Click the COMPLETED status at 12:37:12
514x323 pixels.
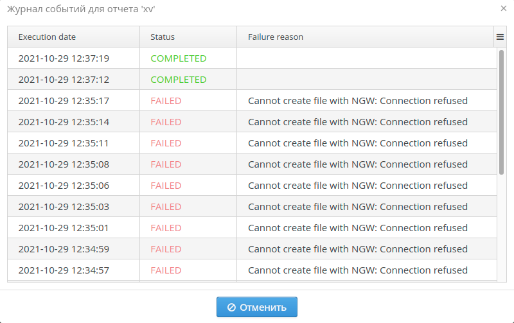tap(178, 80)
